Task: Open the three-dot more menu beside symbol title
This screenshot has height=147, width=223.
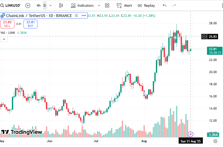Action: pos(84,16)
